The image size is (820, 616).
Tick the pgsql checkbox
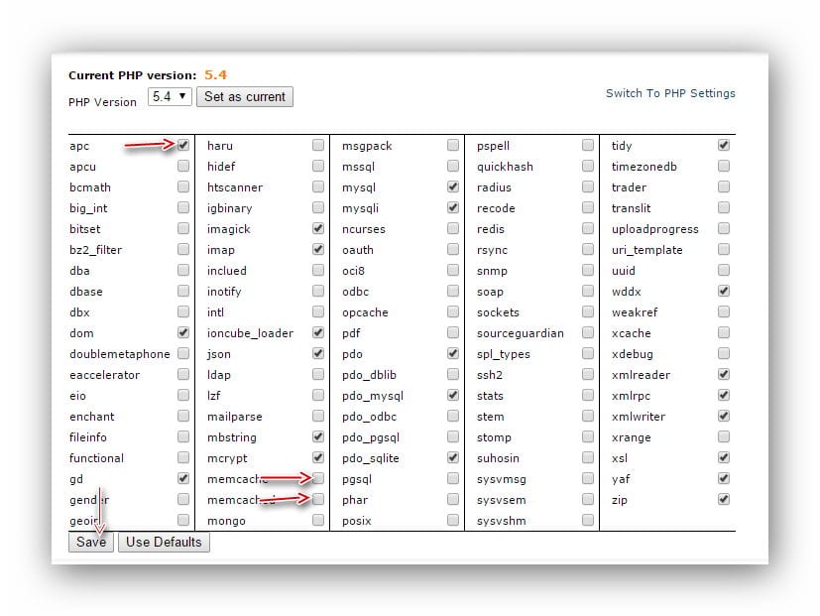pos(453,478)
